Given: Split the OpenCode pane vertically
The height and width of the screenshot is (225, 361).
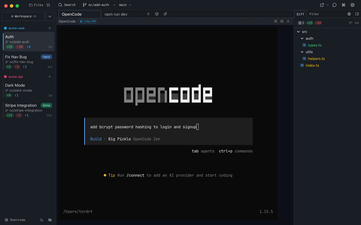Looking at the screenshot, I should point(276,21).
